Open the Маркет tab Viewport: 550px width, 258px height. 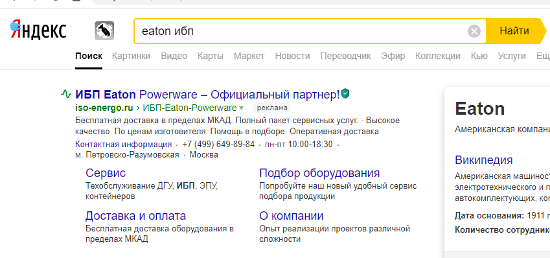249,56
